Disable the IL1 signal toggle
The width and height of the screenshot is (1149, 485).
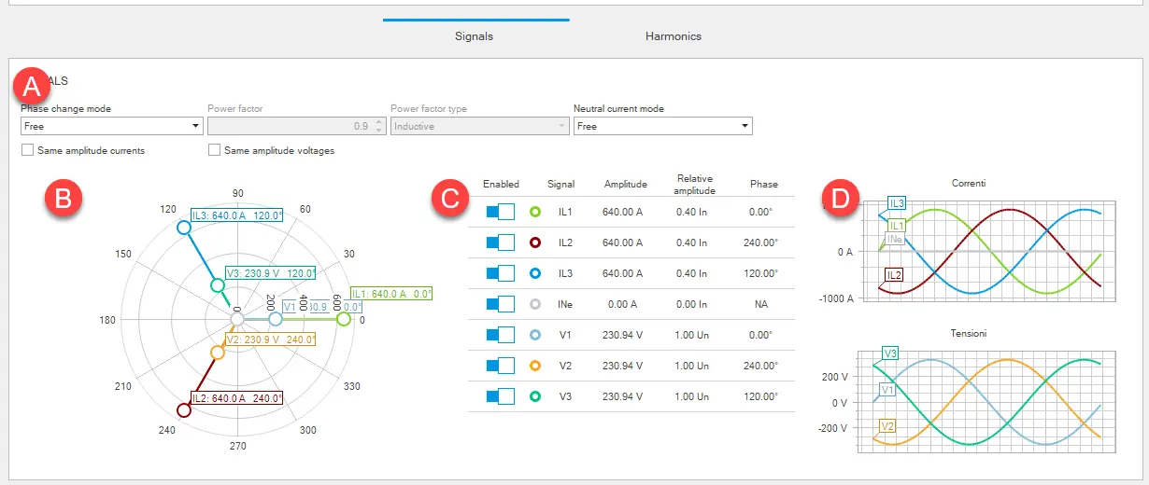(500, 212)
